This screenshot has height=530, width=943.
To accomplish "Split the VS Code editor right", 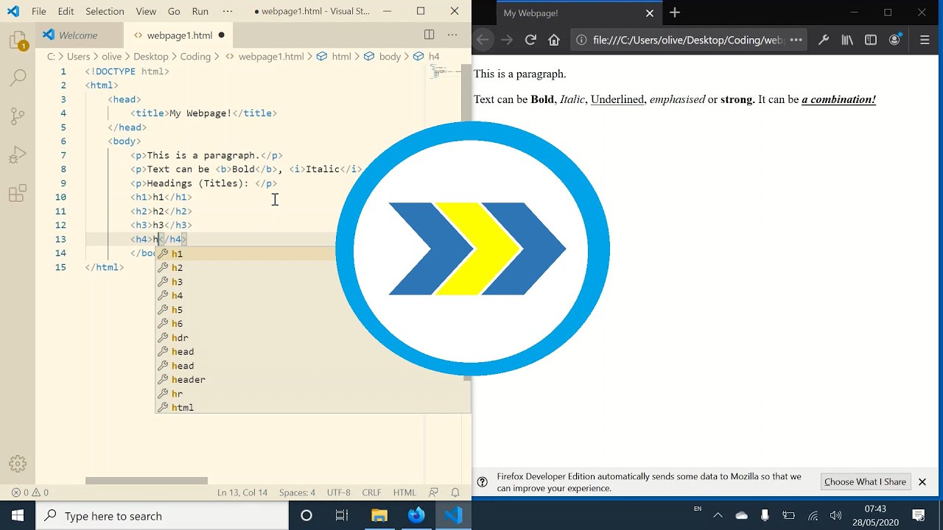I will (x=429, y=35).
